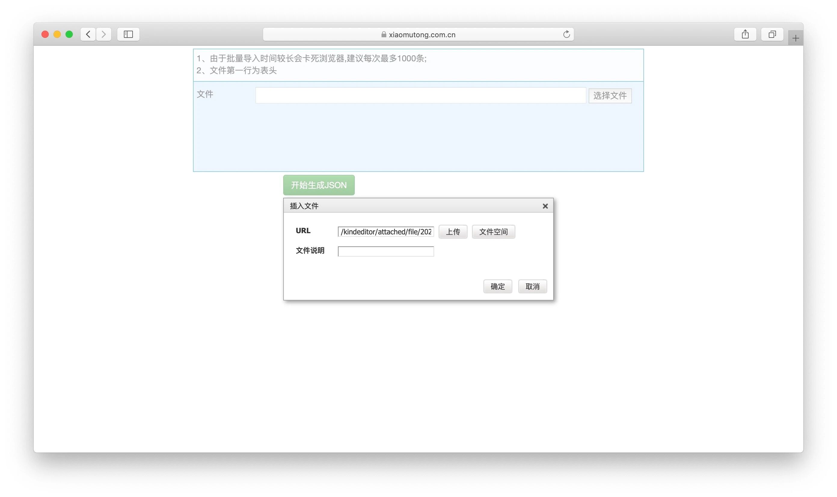This screenshot has width=837, height=497.
Task: Click the 插入文件 dialog title bar
Action: pos(402,206)
